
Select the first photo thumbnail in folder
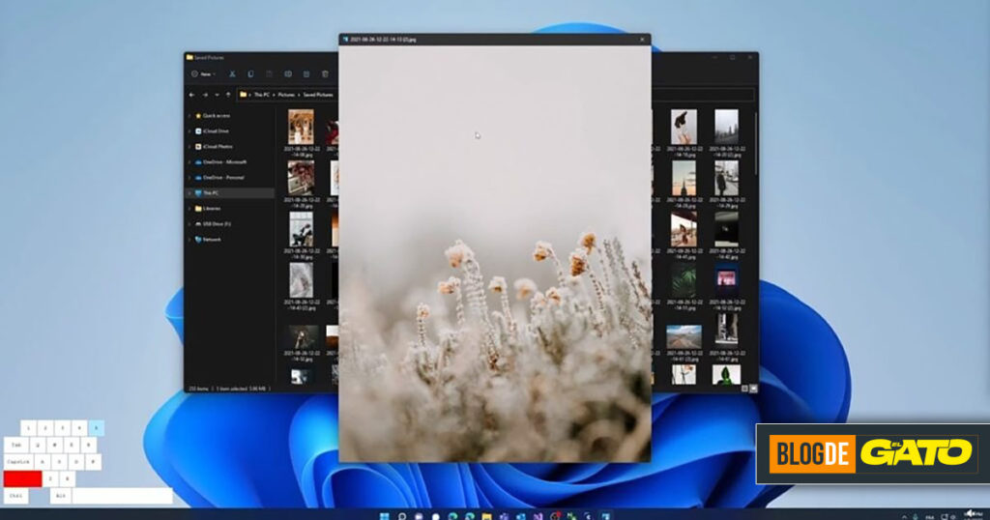300,127
